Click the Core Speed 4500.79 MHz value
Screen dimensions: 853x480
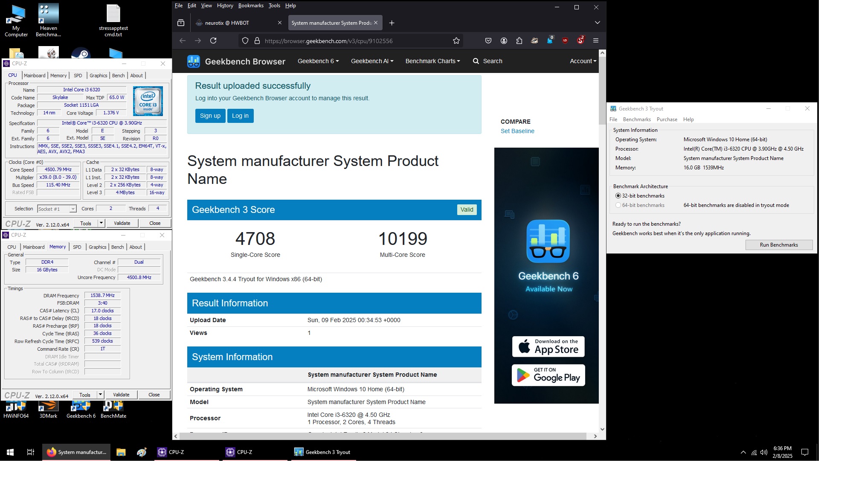pos(58,169)
